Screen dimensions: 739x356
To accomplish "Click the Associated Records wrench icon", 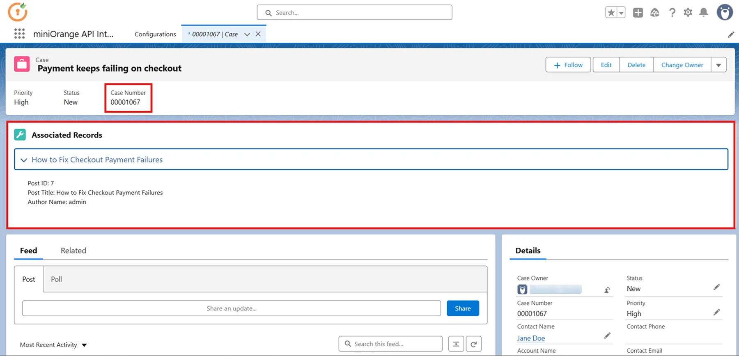I will (x=20, y=135).
